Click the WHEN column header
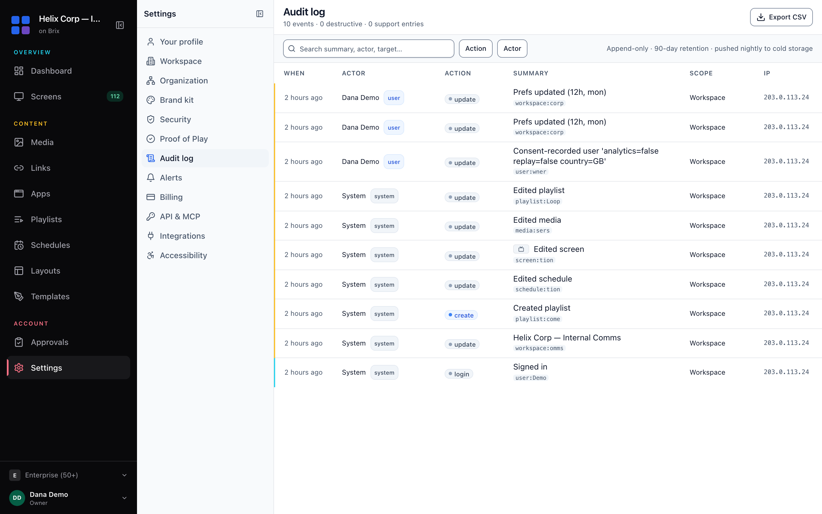The width and height of the screenshot is (822, 514). coord(294,73)
